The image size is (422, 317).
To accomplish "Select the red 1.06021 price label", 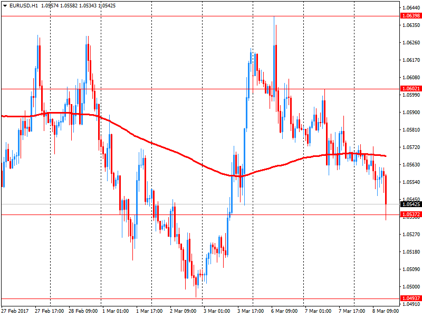I will 411,89.
